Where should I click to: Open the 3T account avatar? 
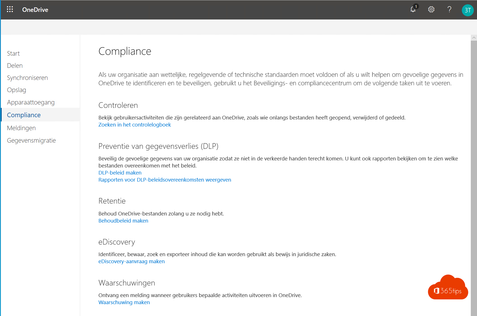468,10
